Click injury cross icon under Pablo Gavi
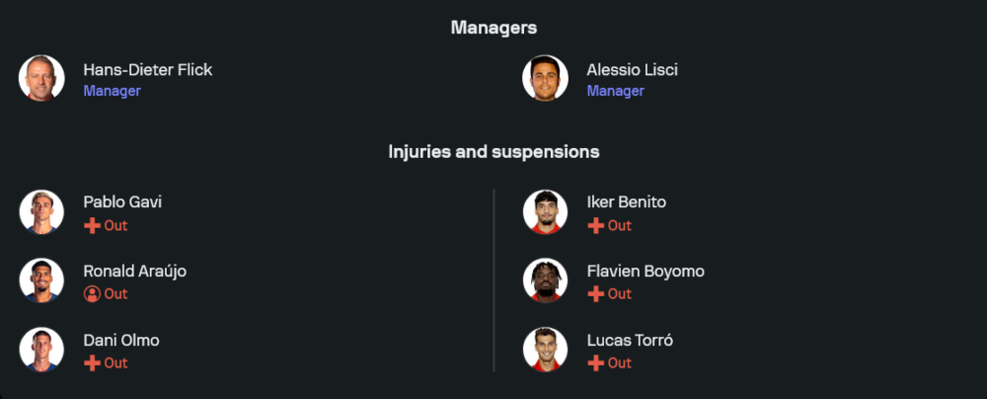This screenshot has height=399, width=987. click(x=92, y=225)
